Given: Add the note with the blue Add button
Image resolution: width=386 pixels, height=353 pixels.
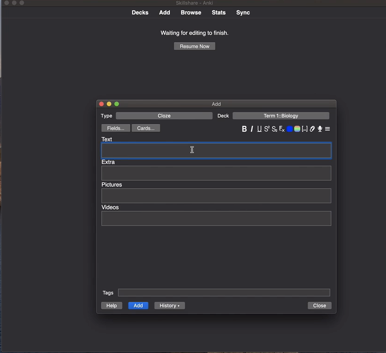Looking at the screenshot, I should [x=138, y=306].
